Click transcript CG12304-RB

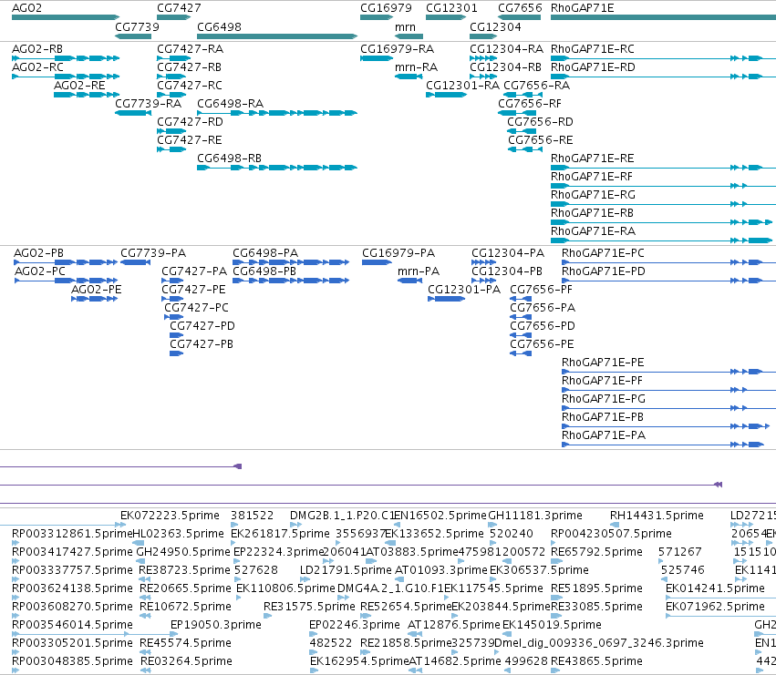point(505,67)
